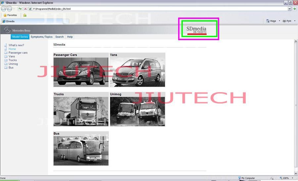Screen dimensions: 298x181
Task: Open Trucks in the sidebar tree
Action: point(13,60)
